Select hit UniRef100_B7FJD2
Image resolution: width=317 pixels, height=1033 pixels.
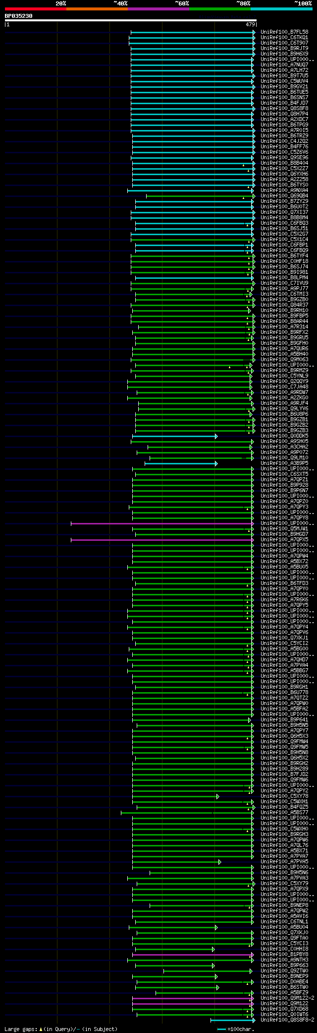click(x=284, y=775)
